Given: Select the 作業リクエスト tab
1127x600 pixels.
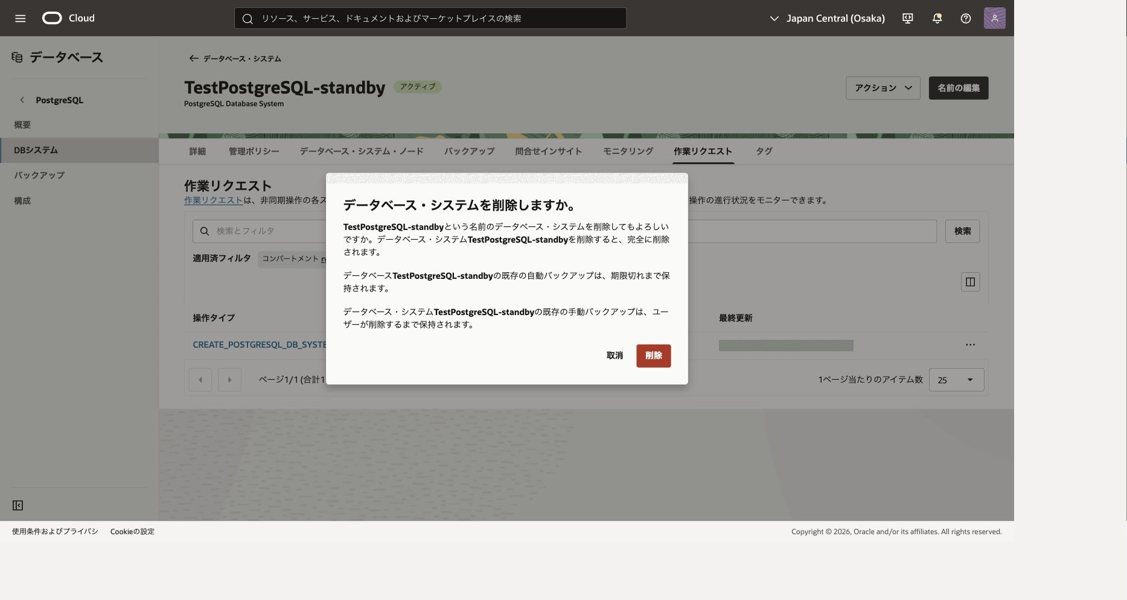Looking at the screenshot, I should 703,152.
